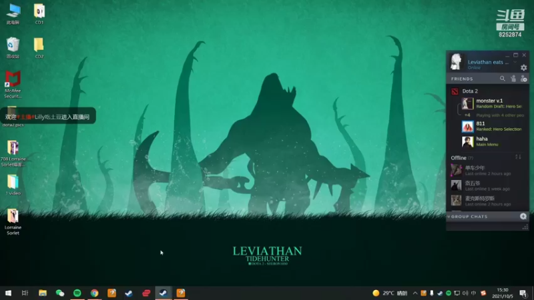The height and width of the screenshot is (300, 534).
Task: Click your own Steam profile avatar
Action: 457,61
